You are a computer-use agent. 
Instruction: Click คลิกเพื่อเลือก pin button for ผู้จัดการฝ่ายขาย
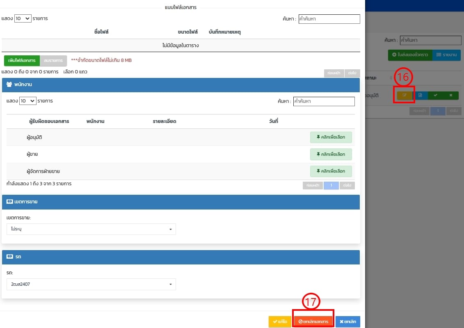click(x=331, y=171)
